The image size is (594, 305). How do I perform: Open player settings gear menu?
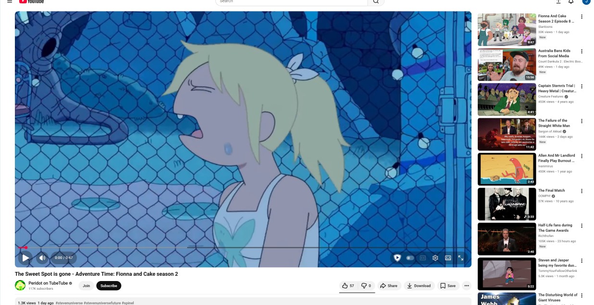coord(435,258)
